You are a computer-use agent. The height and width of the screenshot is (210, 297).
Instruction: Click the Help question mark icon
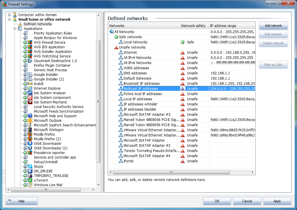click(9, 201)
